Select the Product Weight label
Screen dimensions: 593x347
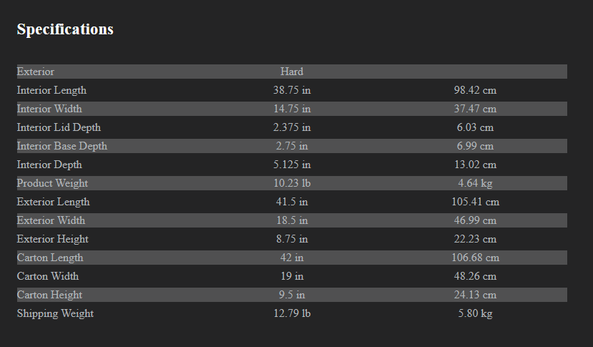(x=52, y=183)
